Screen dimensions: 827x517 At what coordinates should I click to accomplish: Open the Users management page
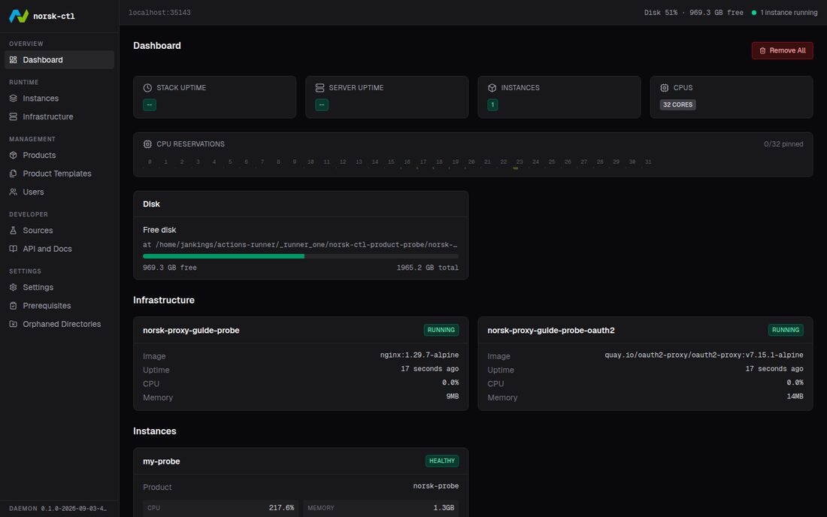point(59,192)
